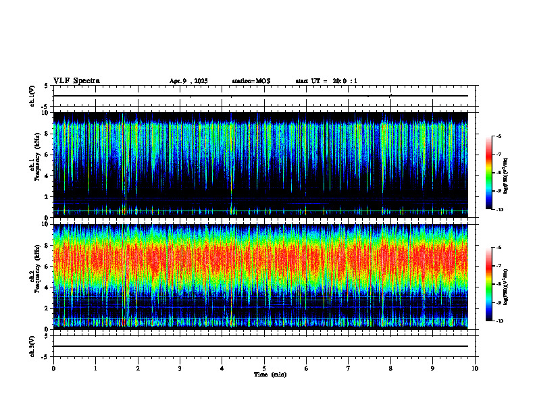The width and height of the screenshot is (535, 413).
Task: Click the ch.2 color bar's log(PSD) unit label
Action: pyautogui.click(x=507, y=287)
